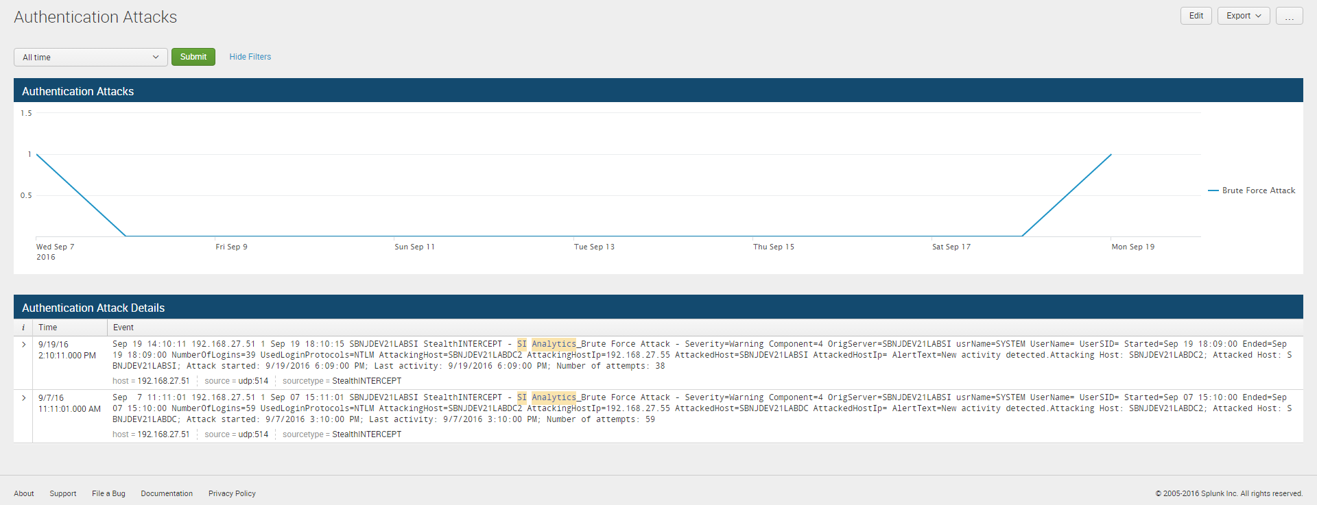Image resolution: width=1317 pixels, height=505 pixels.
Task: Open the more options ellipsis button
Action: [x=1290, y=16]
